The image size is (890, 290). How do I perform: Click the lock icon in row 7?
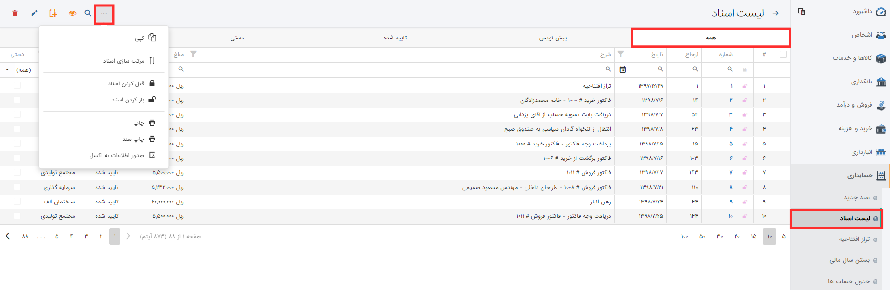pyautogui.click(x=745, y=172)
